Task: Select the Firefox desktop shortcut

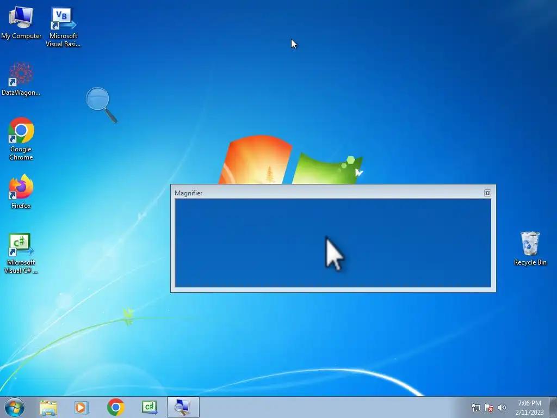Action: pos(21,191)
